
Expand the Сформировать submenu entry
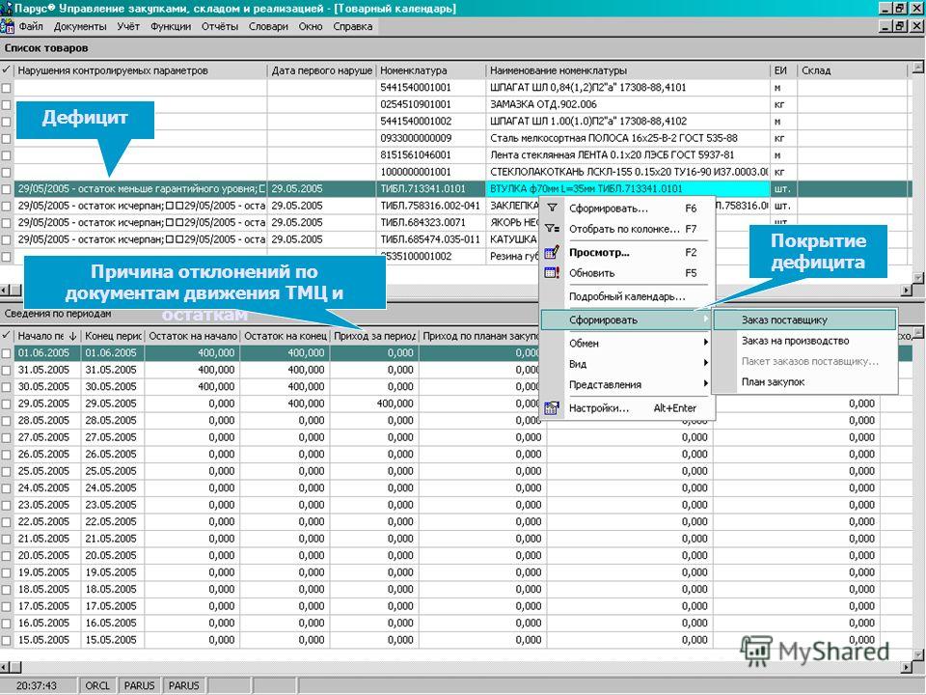pos(628,320)
